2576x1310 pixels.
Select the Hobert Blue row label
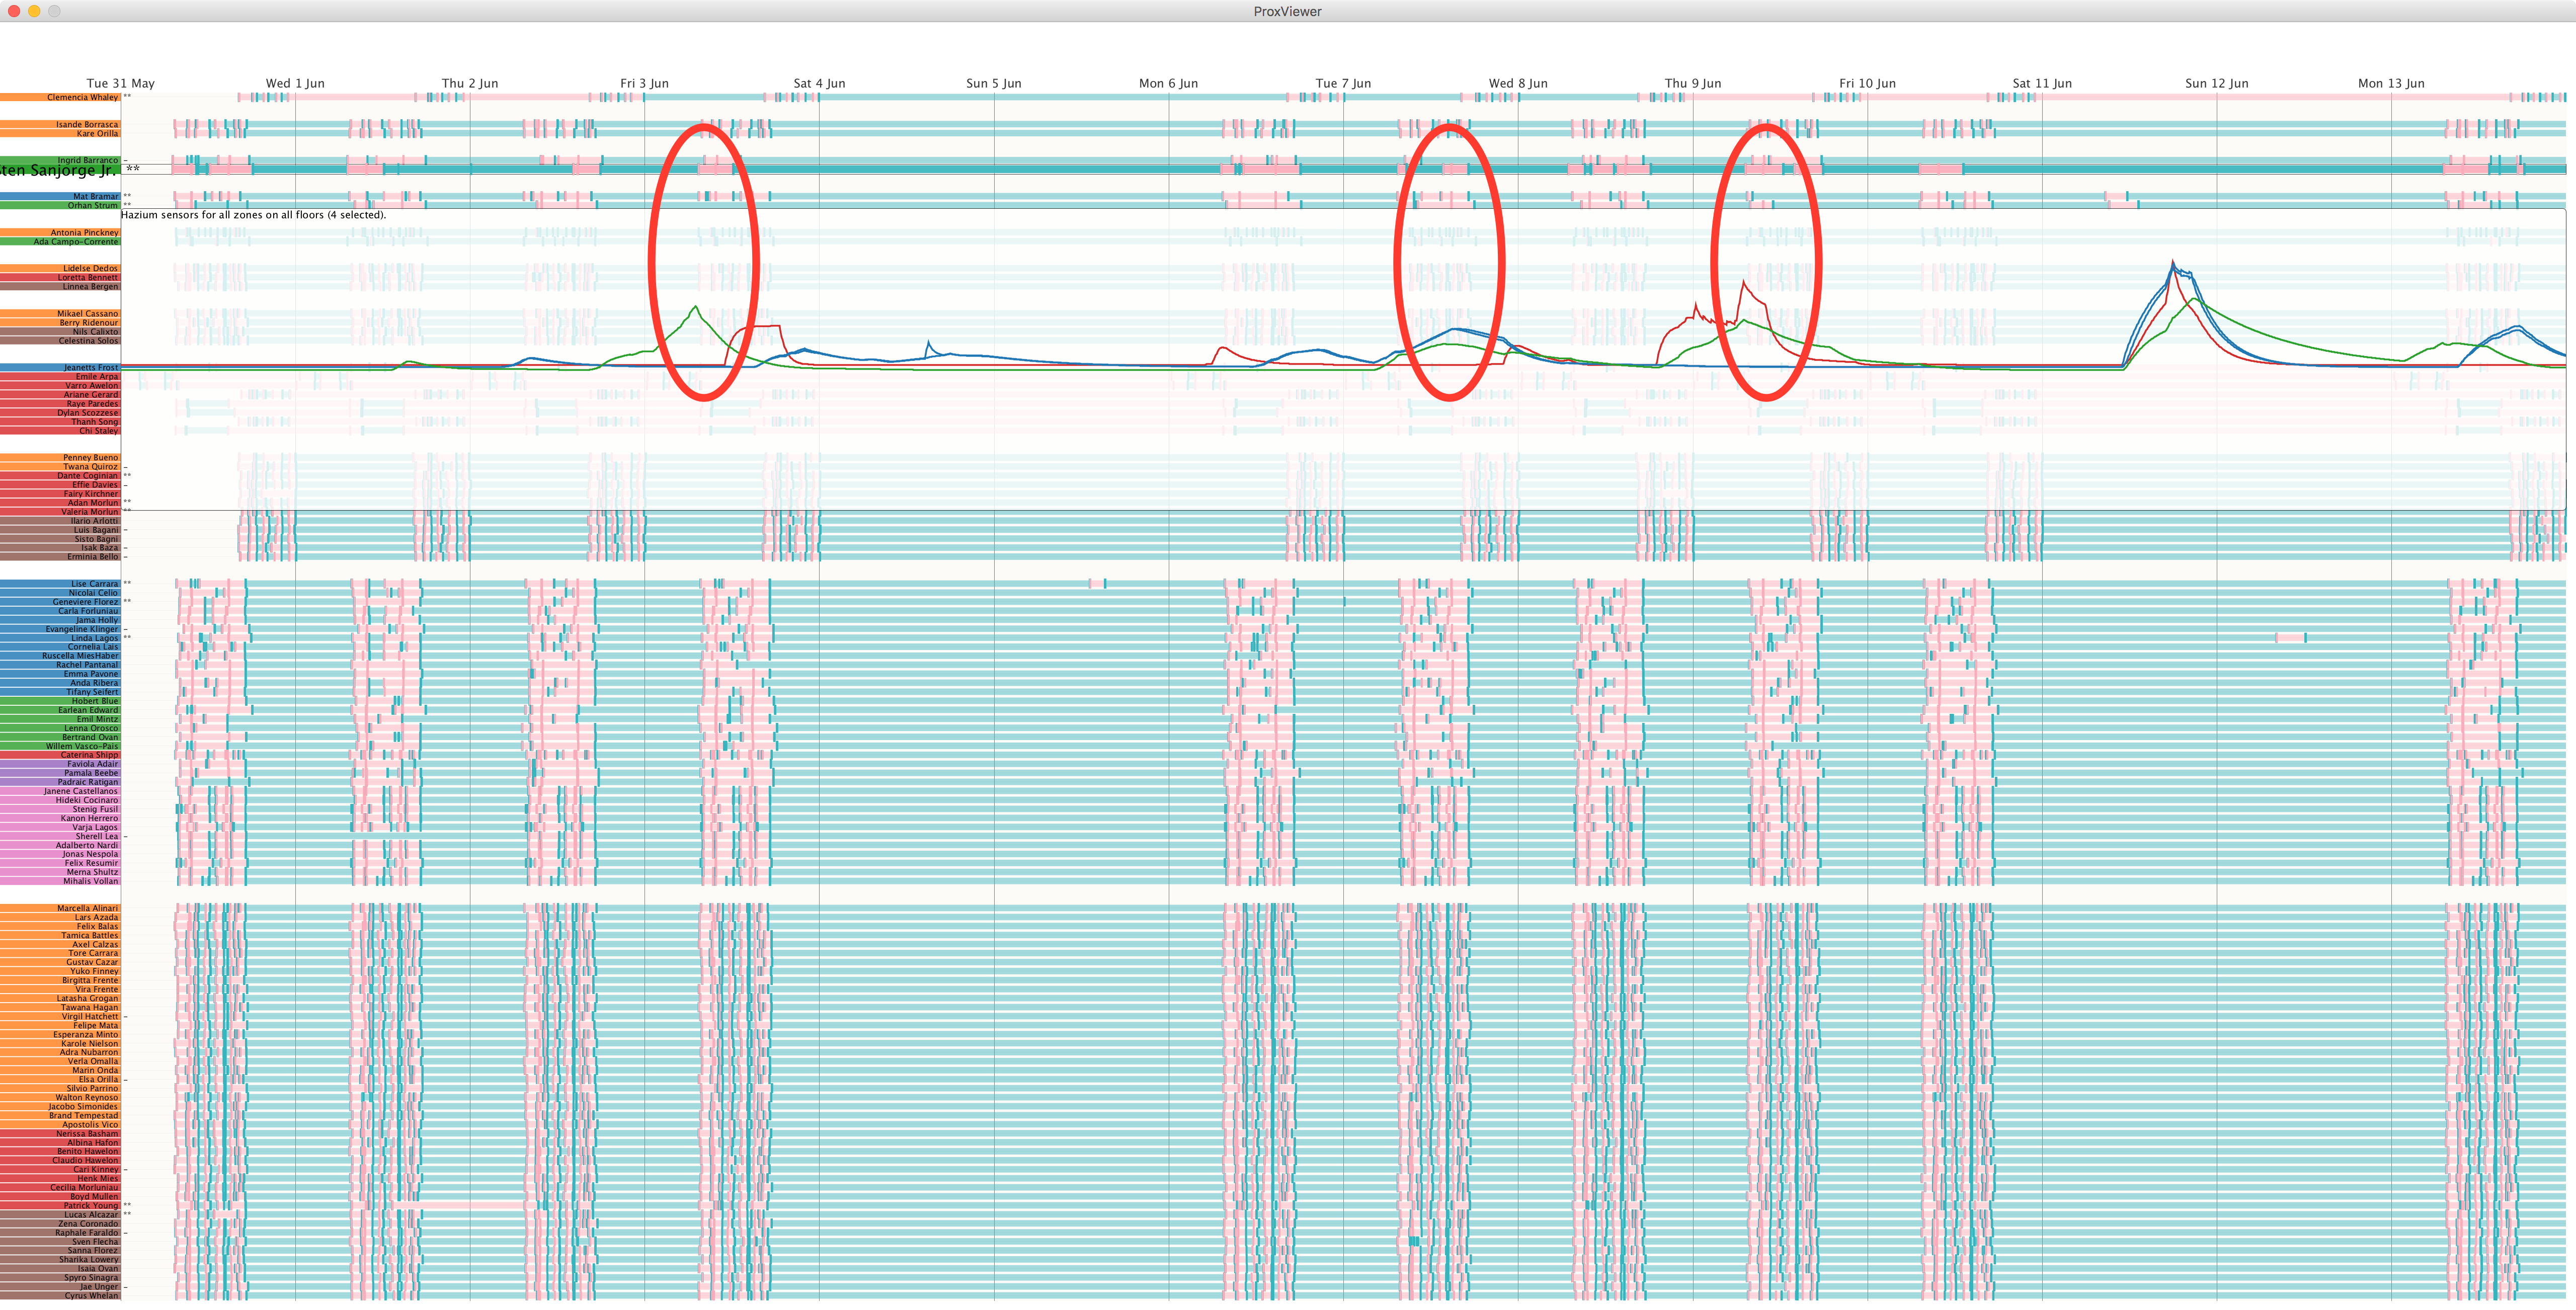(x=60, y=701)
